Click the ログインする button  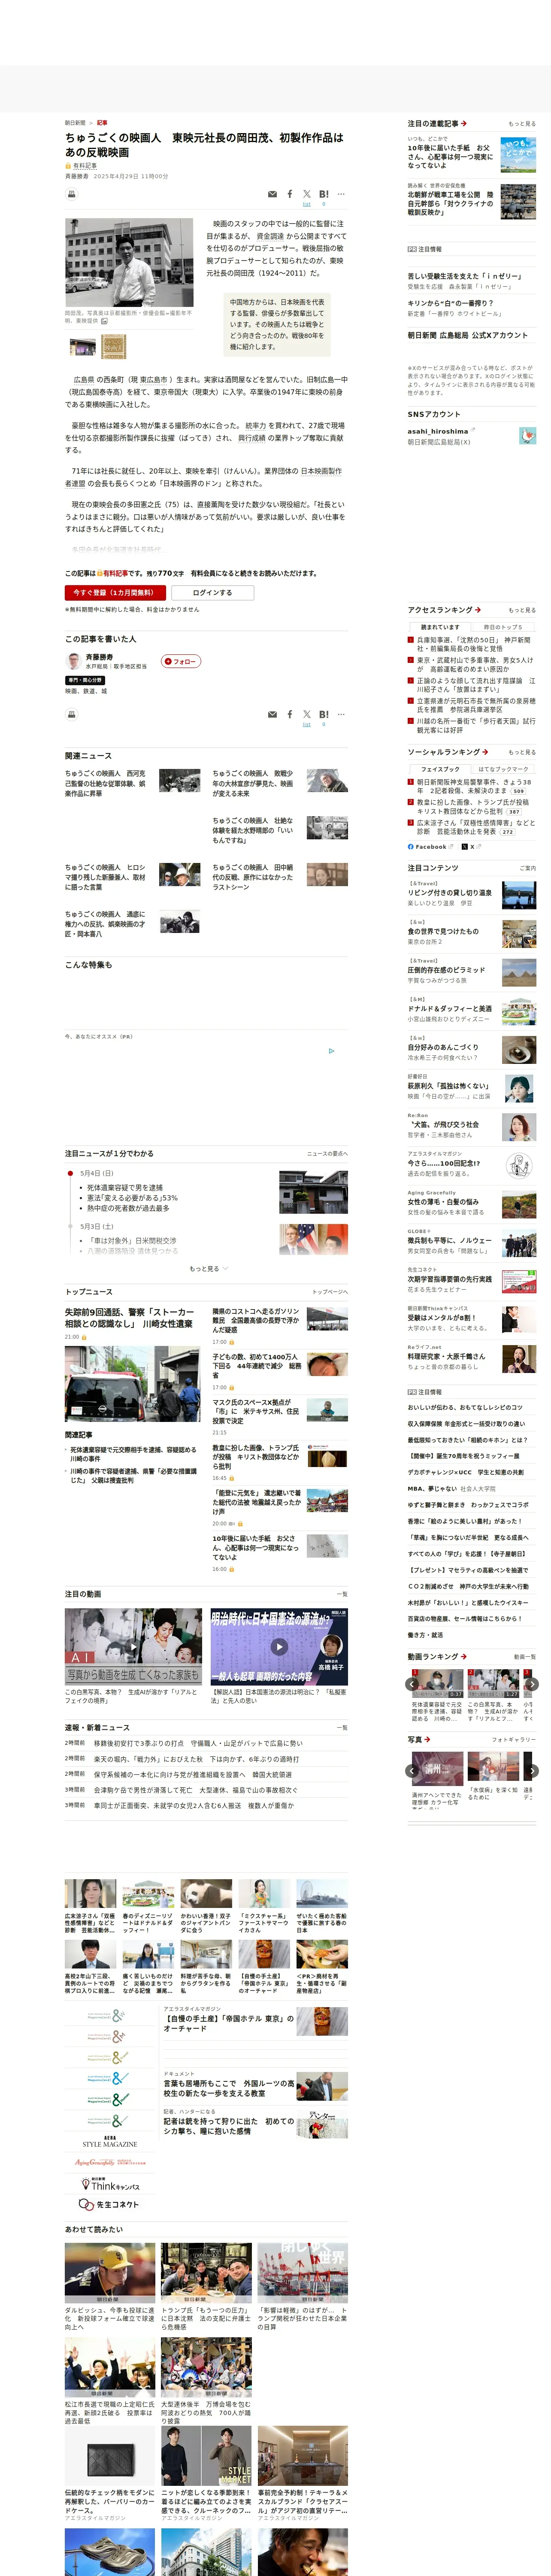[212, 593]
